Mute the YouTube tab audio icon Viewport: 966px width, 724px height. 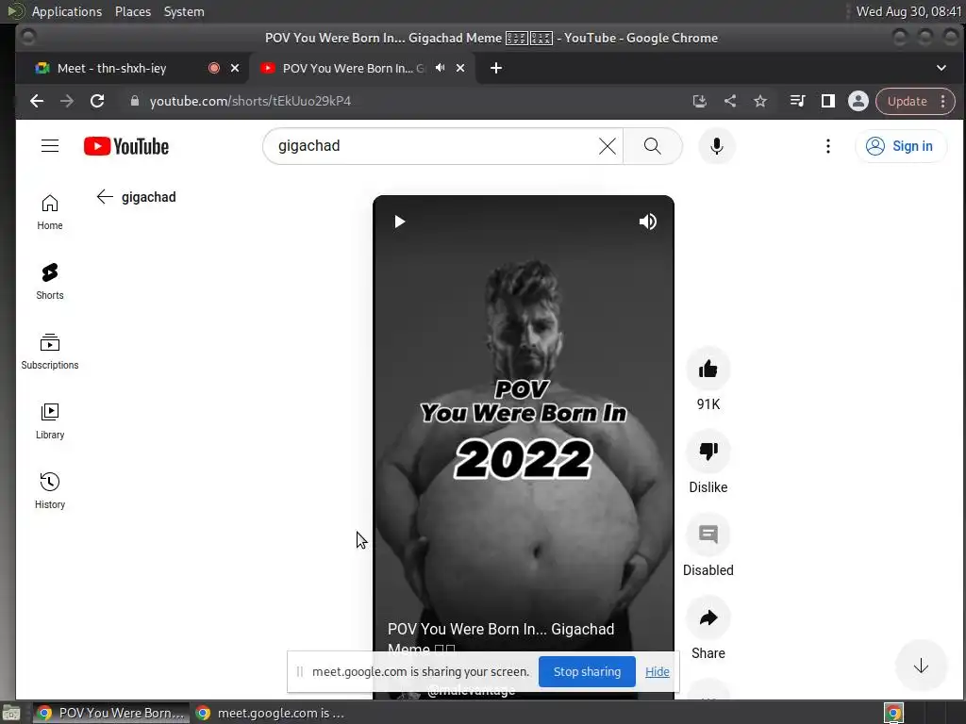pos(440,68)
